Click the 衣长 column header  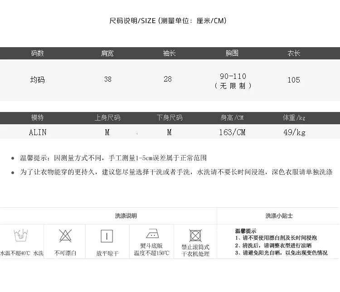[x=294, y=53]
